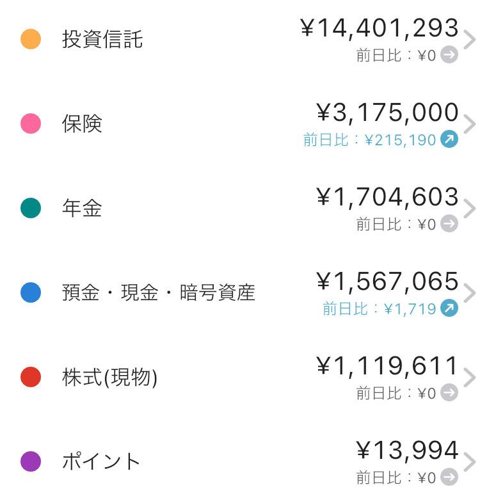Tap the ¥1,119,611 stock amount
480x496 pixels.
point(387,366)
